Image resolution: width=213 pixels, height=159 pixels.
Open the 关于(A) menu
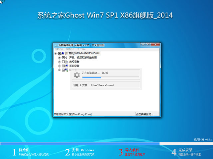[x=81, y=49]
